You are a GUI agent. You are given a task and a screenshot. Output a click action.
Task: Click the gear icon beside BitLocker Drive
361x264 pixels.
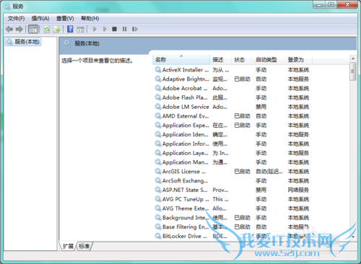(158, 236)
